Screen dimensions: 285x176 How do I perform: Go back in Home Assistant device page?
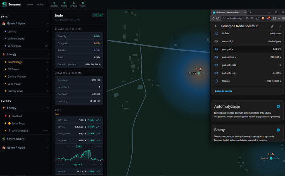[x=216, y=26]
